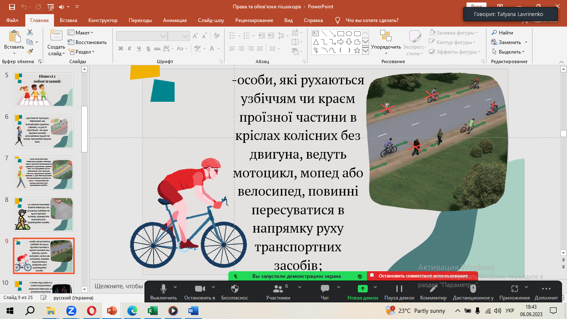Click Increase font size icon

click(x=196, y=36)
